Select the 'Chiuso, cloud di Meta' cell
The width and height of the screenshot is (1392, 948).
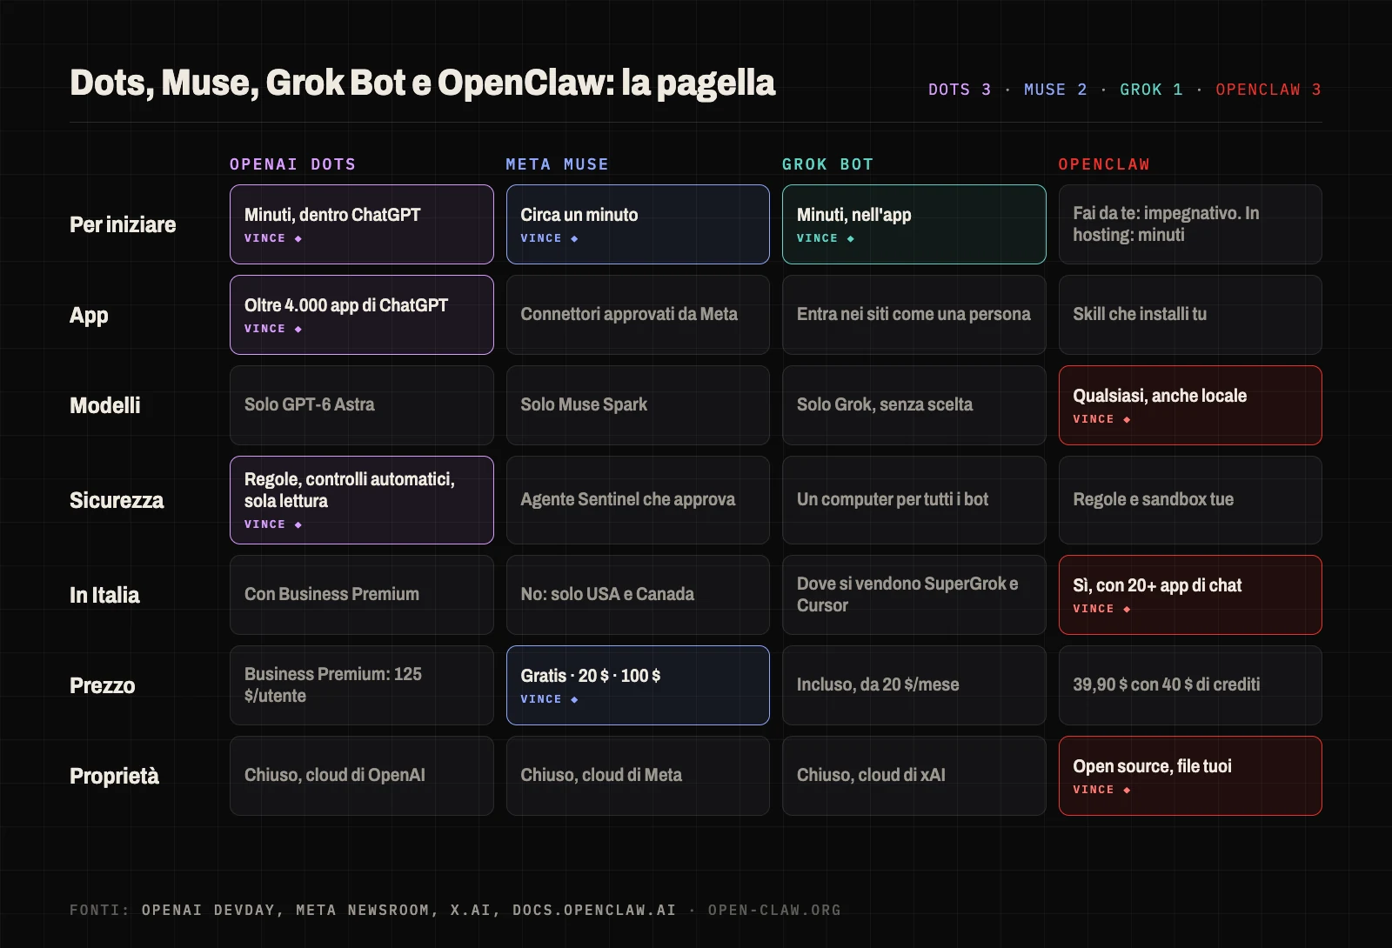tap(638, 776)
